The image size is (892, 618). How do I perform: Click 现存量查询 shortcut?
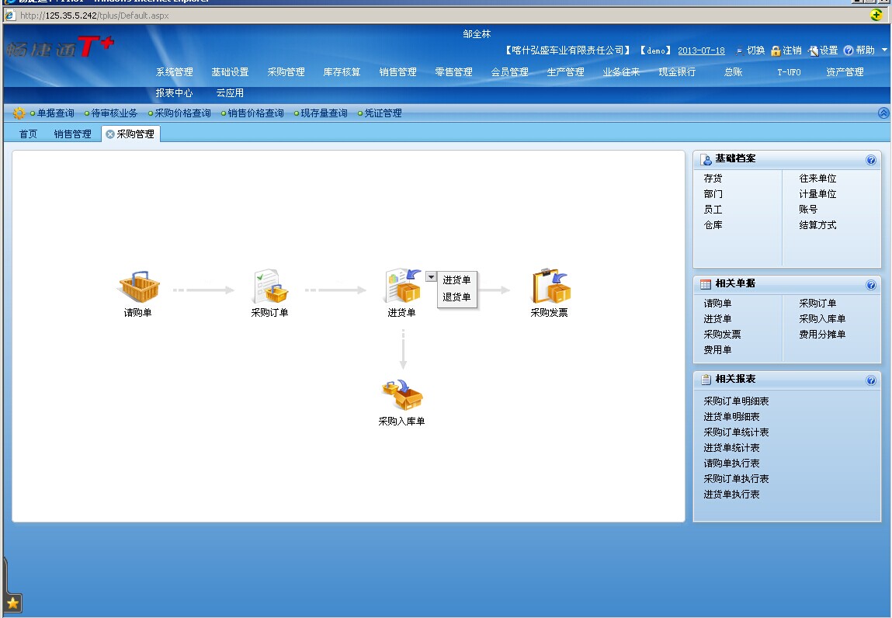pyautogui.click(x=324, y=113)
